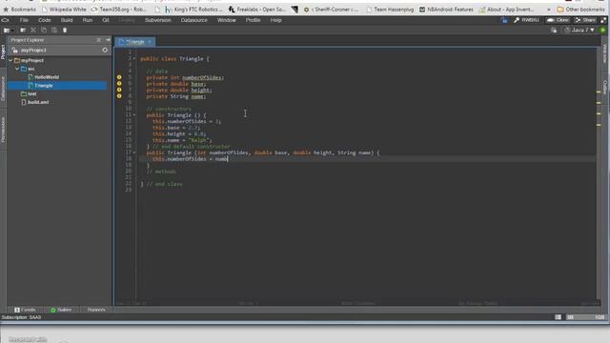This screenshot has width=610, height=343.
Task: Click warning marker on line 5
Action: [x=119, y=77]
